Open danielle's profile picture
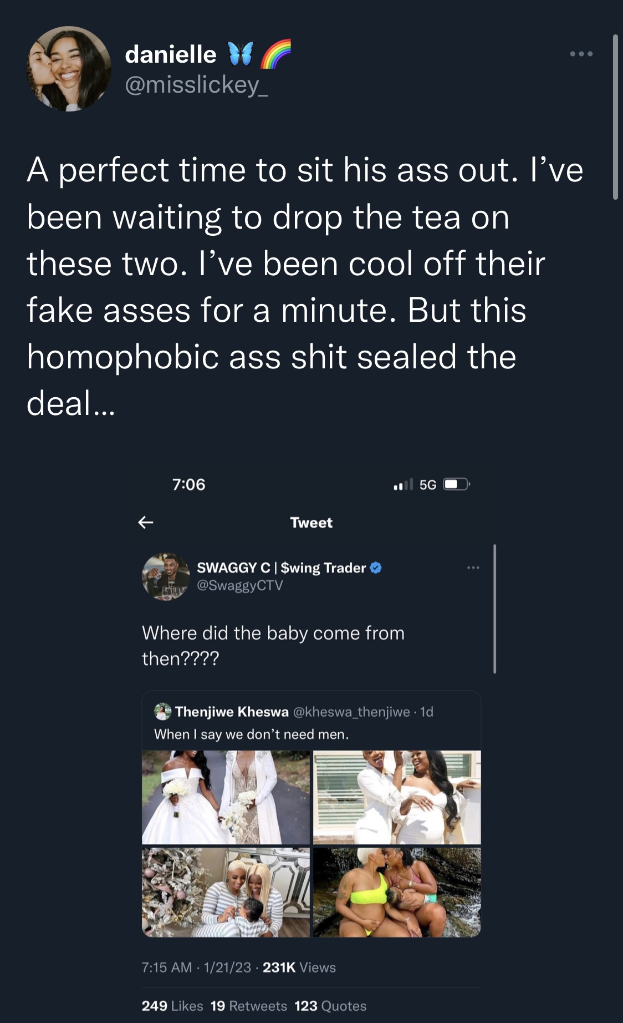 pyautogui.click(x=69, y=69)
